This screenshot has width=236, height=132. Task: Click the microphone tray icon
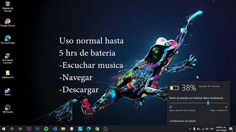coord(194,129)
